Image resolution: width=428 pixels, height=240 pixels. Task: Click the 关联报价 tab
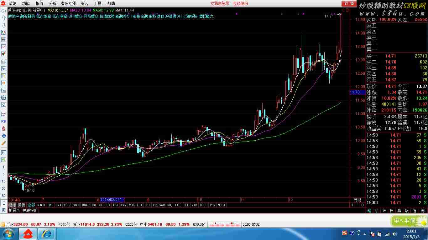pos(30,210)
